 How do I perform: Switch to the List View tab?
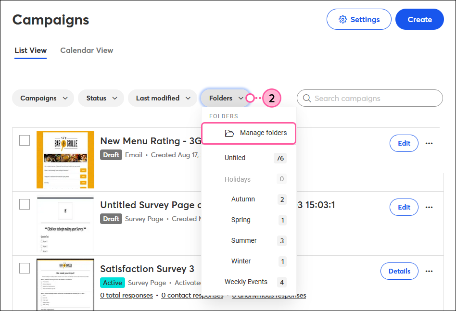(x=30, y=50)
